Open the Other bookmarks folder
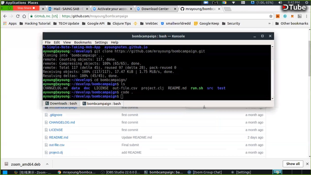Image resolution: width=311 pixels, height=175 pixels. pyautogui.click(x=292, y=23)
